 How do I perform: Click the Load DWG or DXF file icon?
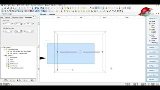pos(150,29)
